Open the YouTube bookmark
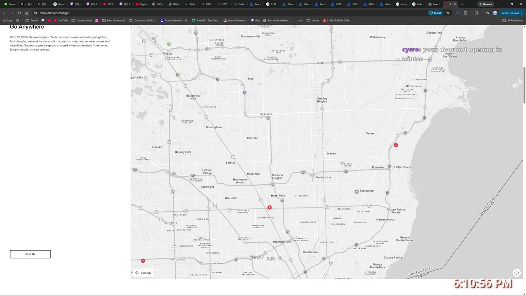Screen dimensions: 526x296 click(61, 20)
